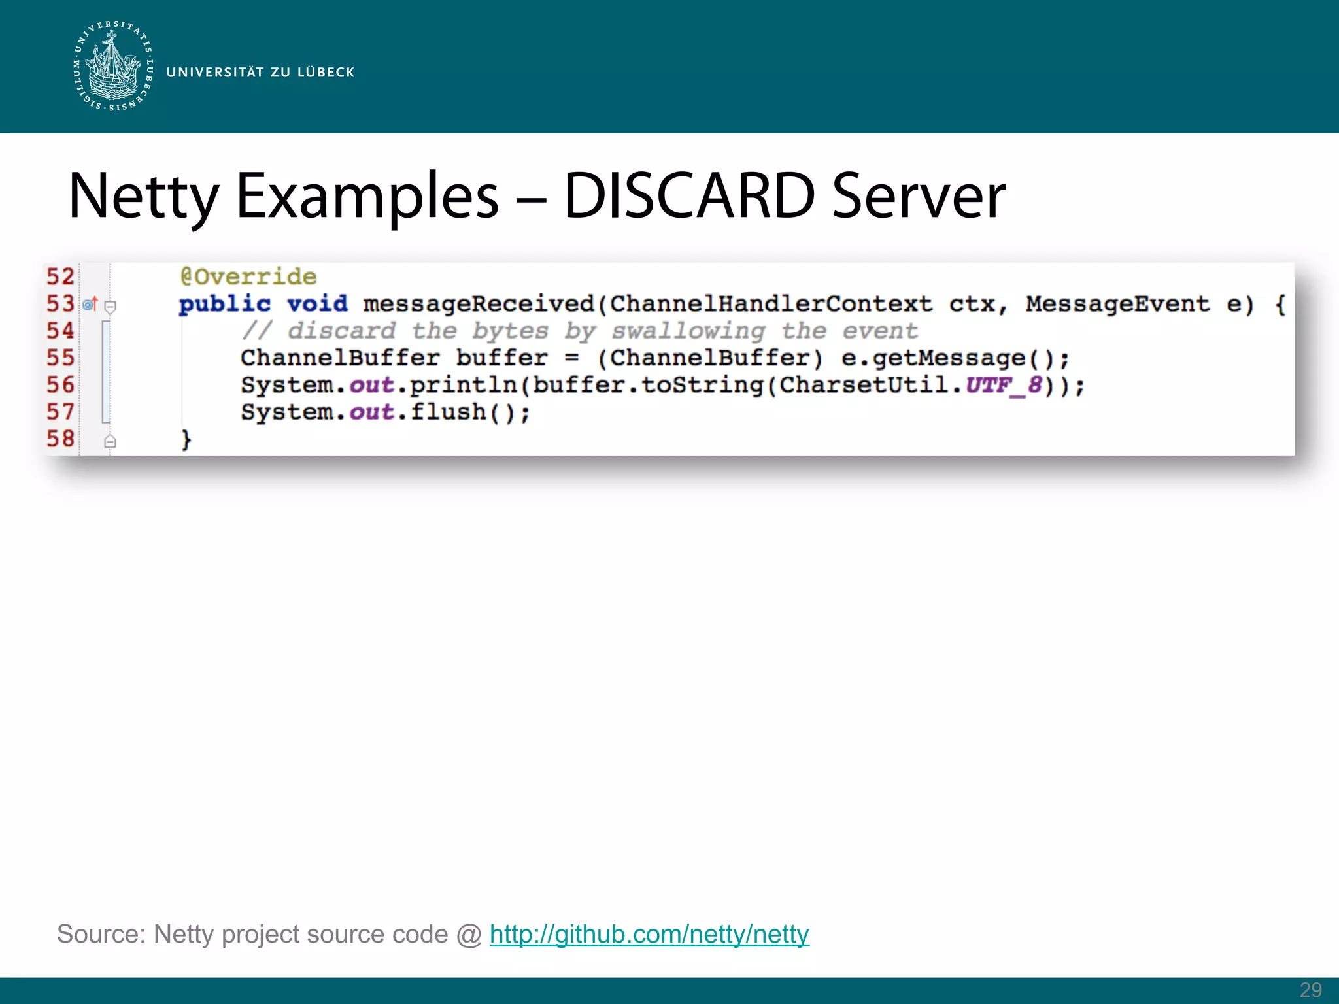Viewport: 1339px width, 1004px height.
Task: Click the 'Source: Netty project source code' text
Action: [252, 934]
